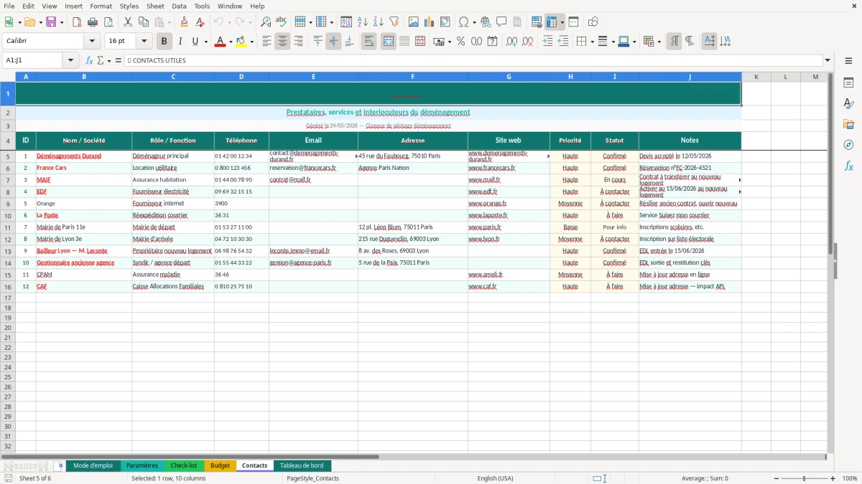Image resolution: width=862 pixels, height=484 pixels.
Task: Expand the Name Box dropdown
Action: tap(72, 60)
